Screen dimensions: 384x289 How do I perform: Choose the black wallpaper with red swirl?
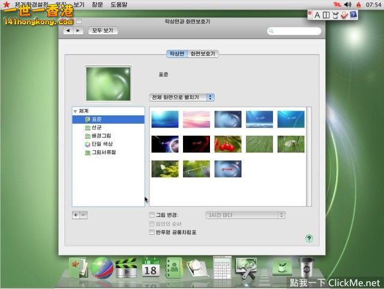(x=196, y=144)
